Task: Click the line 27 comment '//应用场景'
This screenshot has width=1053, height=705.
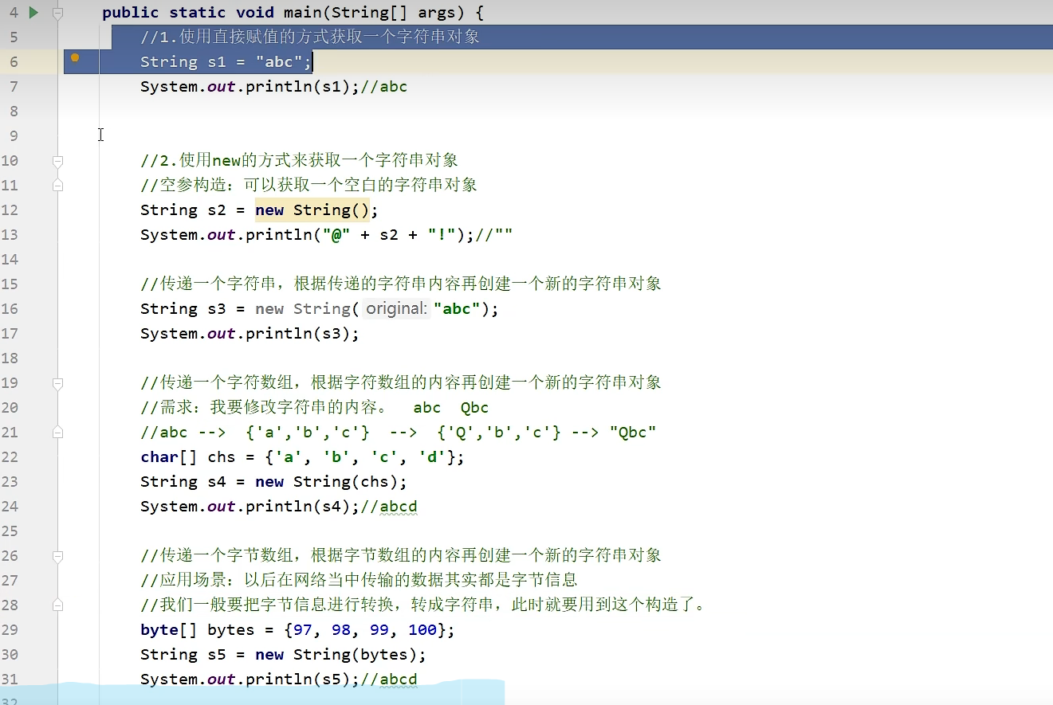Action: coord(359,581)
